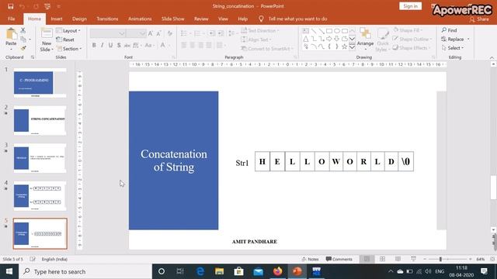Open Firefox from taskbar
The image size is (497, 279).
pyautogui.click(x=278, y=271)
